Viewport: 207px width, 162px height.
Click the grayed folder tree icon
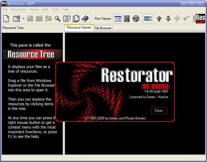(x=49, y=19)
